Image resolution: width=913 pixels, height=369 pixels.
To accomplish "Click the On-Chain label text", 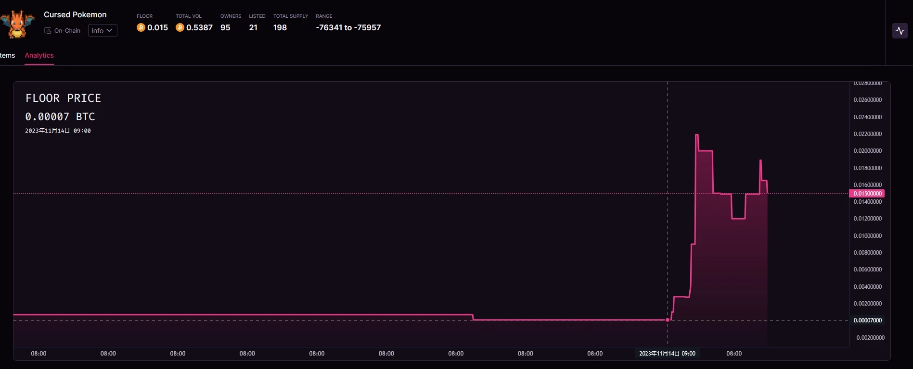I will click(67, 31).
